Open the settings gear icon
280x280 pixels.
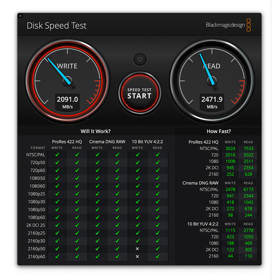140,59
